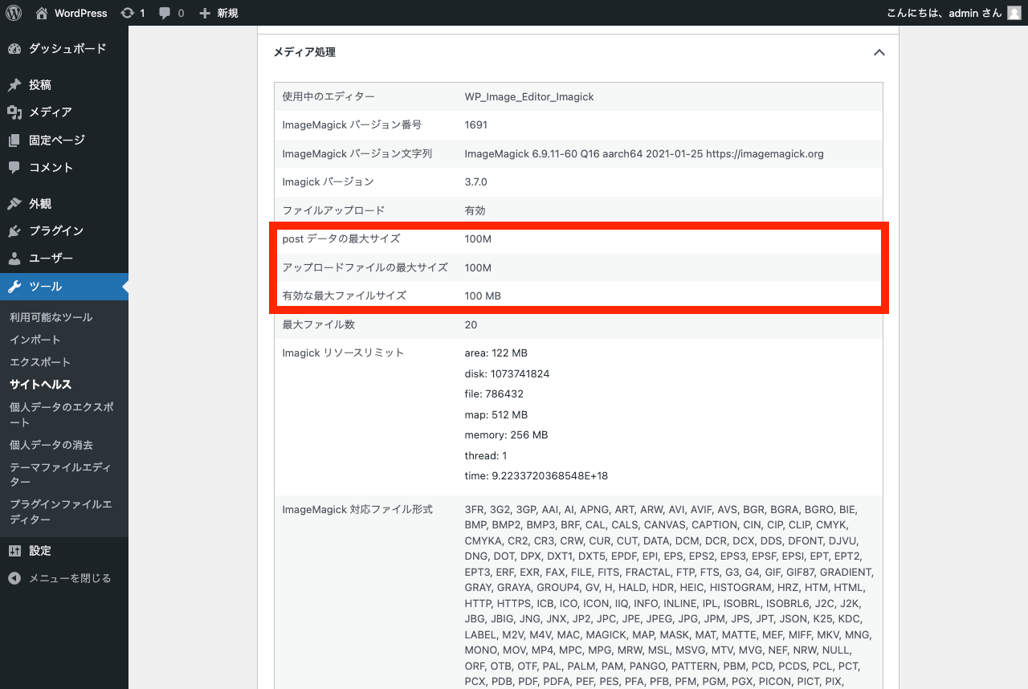Open 設定 menu

tap(64, 551)
